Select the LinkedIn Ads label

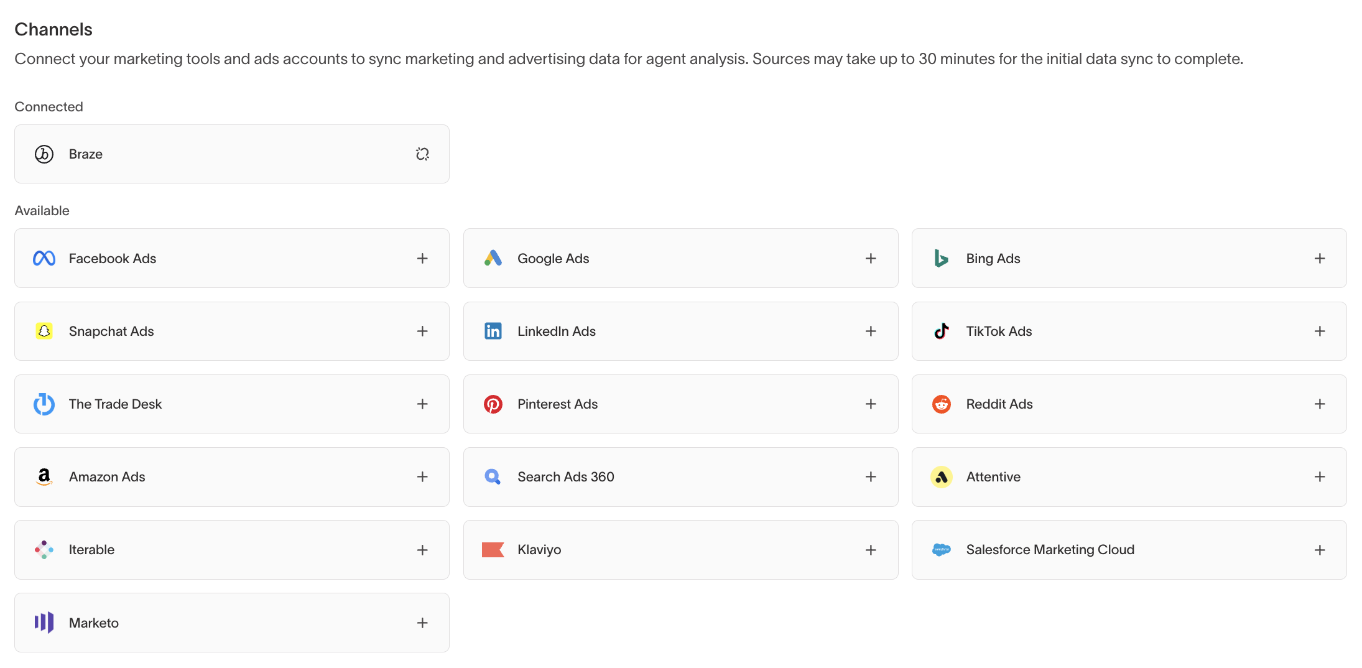click(557, 331)
